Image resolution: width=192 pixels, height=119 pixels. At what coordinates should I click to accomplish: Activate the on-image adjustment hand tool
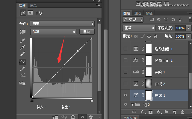point(23,32)
